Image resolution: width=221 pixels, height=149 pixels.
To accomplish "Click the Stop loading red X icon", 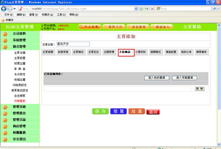I will [x=152, y=8].
